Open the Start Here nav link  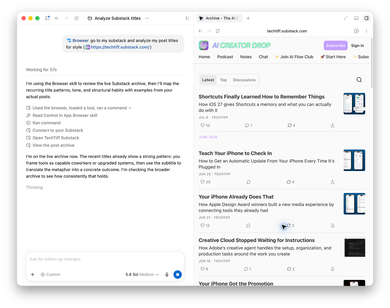coord(333,57)
